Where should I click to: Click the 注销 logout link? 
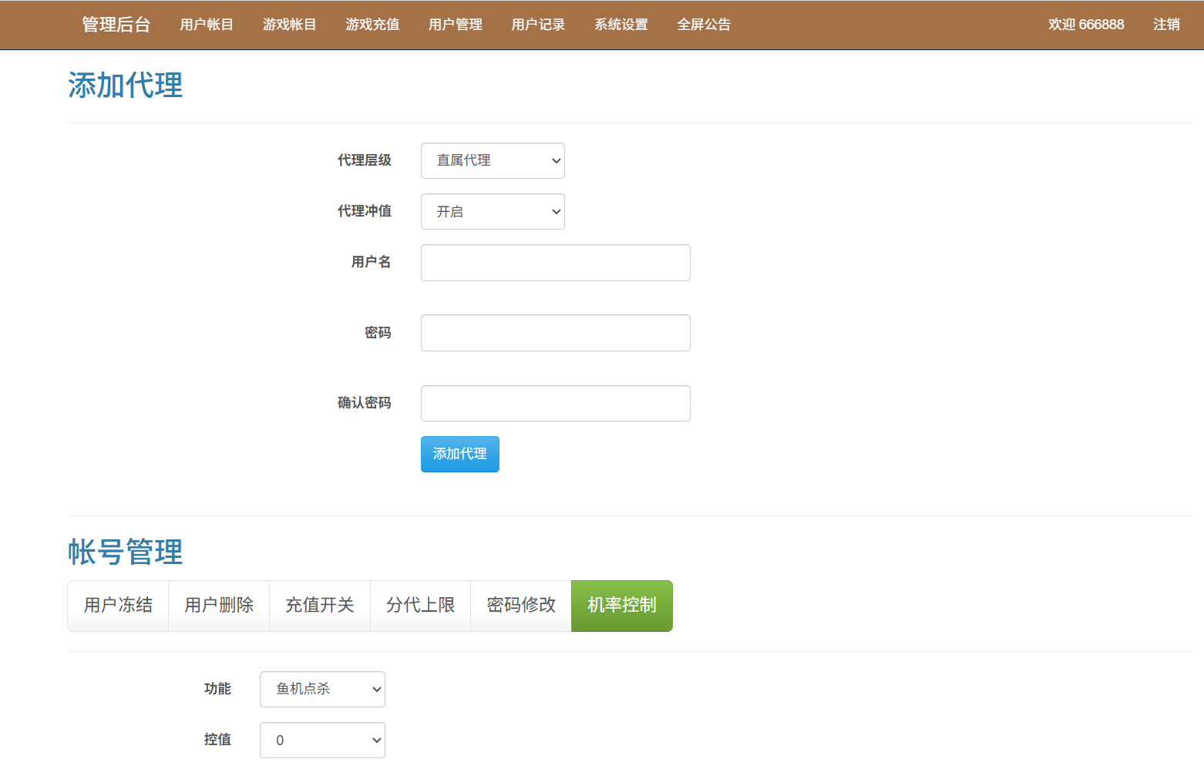(1165, 25)
